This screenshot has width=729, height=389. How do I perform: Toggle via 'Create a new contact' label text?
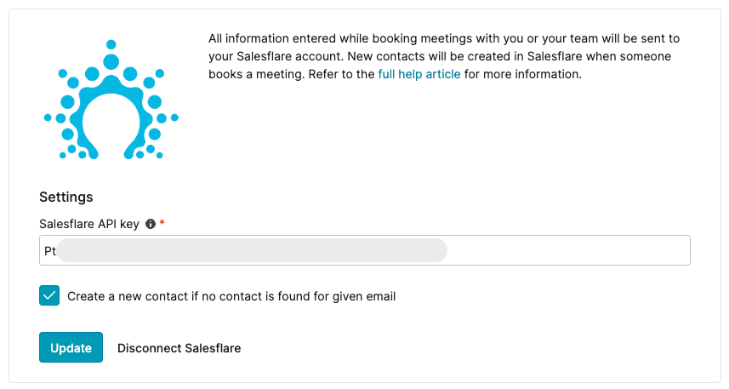pos(231,296)
